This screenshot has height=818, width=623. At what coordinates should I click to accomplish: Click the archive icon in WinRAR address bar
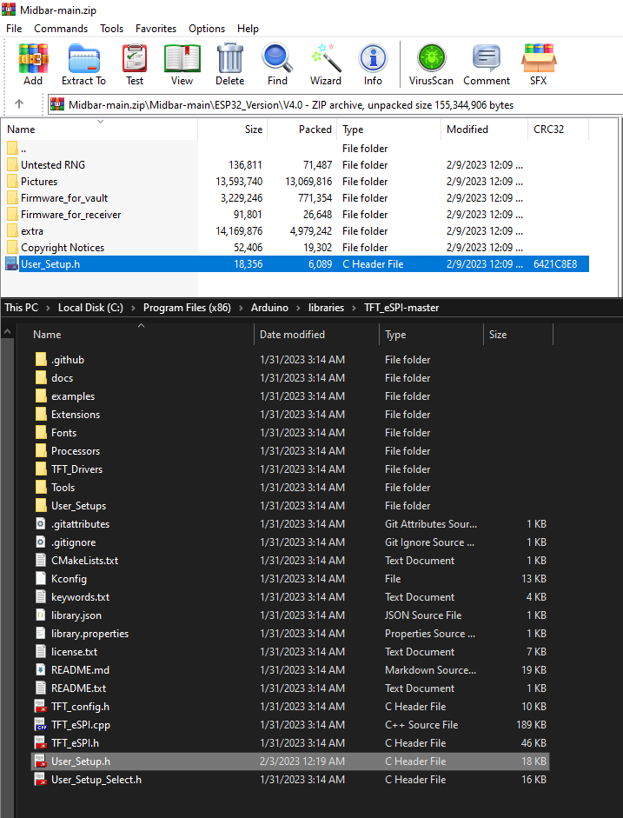(57, 104)
